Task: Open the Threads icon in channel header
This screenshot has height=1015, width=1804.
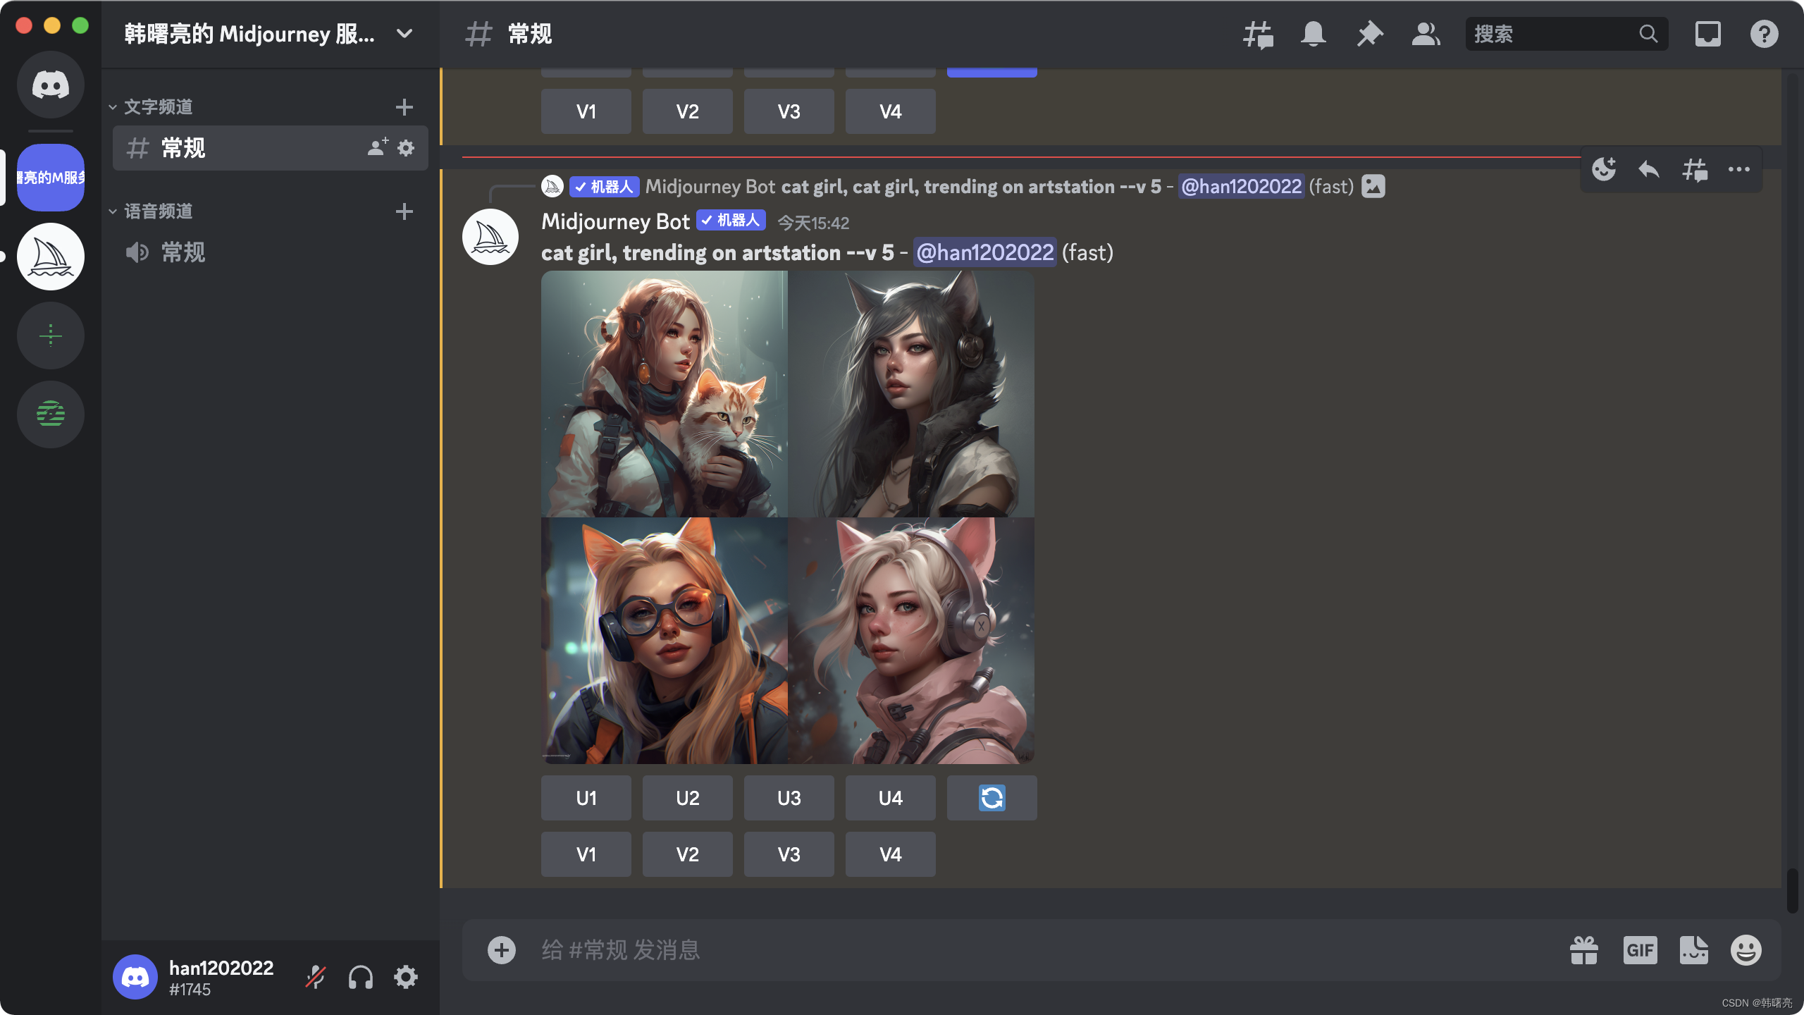Action: [1258, 34]
